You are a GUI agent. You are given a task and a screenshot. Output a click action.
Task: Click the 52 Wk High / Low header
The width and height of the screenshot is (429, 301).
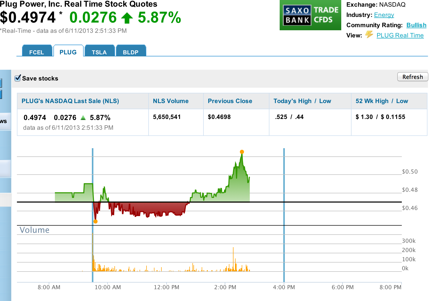(382, 101)
